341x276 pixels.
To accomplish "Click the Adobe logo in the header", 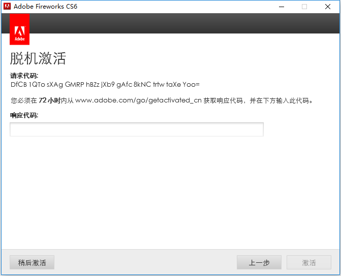I will (x=20, y=29).
